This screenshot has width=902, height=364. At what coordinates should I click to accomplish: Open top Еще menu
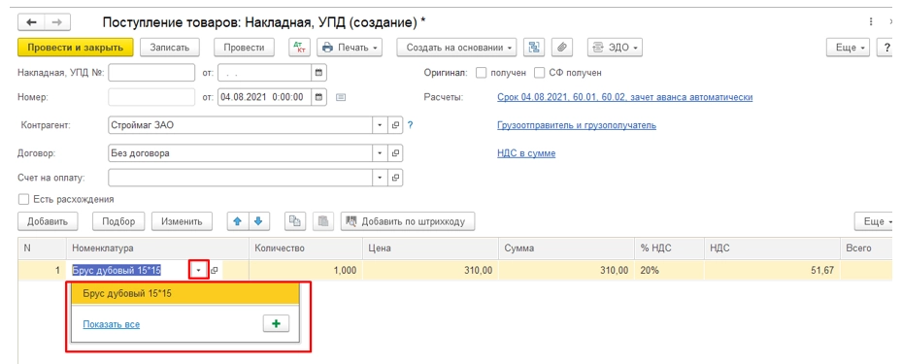click(848, 48)
